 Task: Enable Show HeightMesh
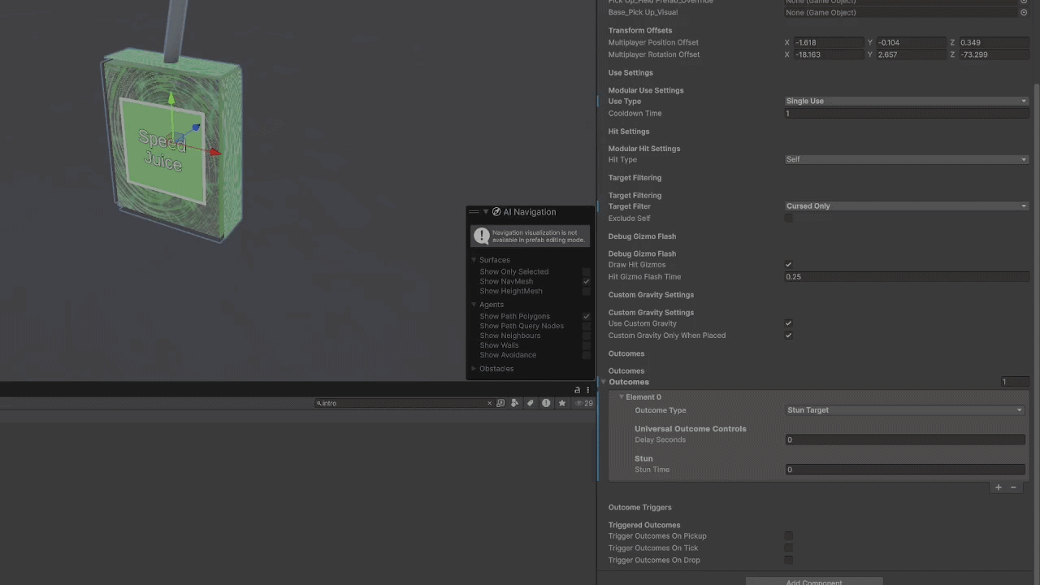[586, 291]
